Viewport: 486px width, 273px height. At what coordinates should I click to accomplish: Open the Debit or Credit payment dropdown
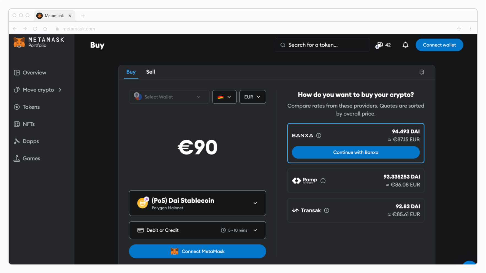pyautogui.click(x=197, y=230)
